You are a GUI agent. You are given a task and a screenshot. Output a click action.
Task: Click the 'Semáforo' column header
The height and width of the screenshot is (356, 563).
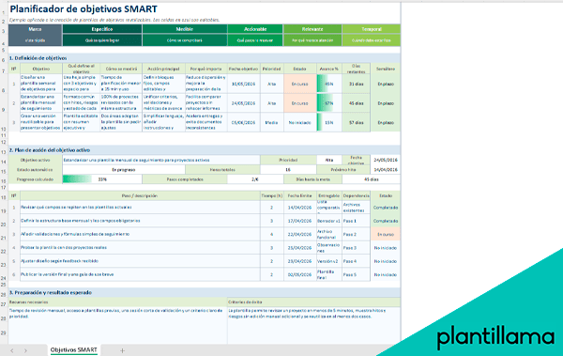pyautogui.click(x=386, y=69)
